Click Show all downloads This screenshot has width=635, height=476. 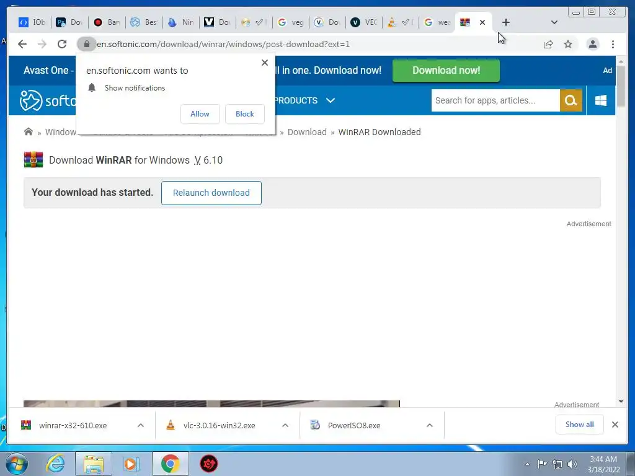pos(580,425)
